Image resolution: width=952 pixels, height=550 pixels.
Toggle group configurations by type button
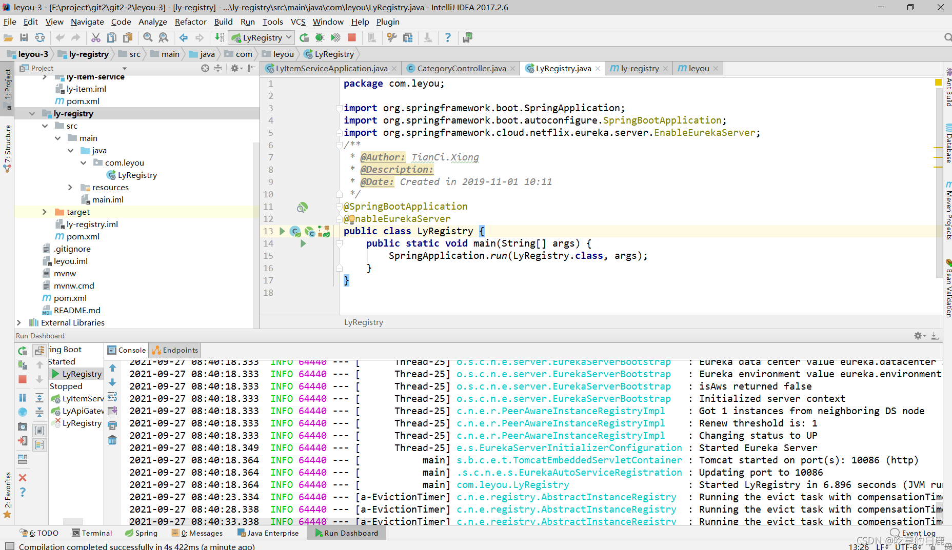[39, 351]
